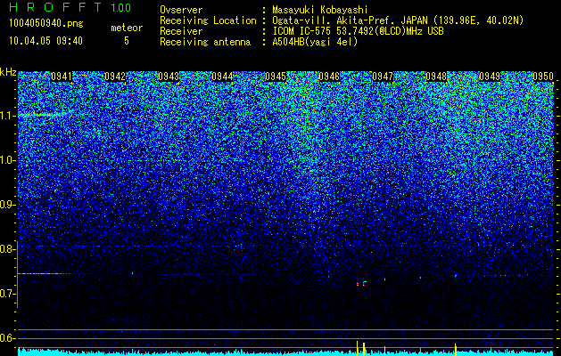Click the 0942 time marker
The width and height of the screenshot is (561, 356).
coord(115,77)
